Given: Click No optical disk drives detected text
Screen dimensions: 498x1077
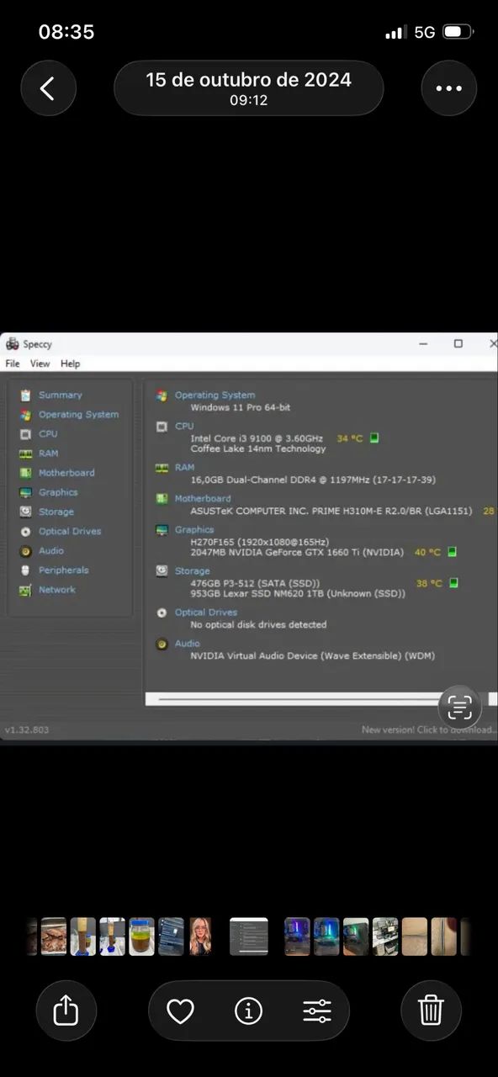Looking at the screenshot, I should point(258,624).
